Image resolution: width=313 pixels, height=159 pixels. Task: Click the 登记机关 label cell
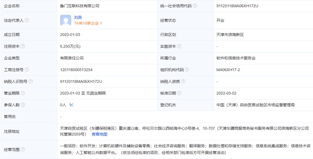pos(185,105)
